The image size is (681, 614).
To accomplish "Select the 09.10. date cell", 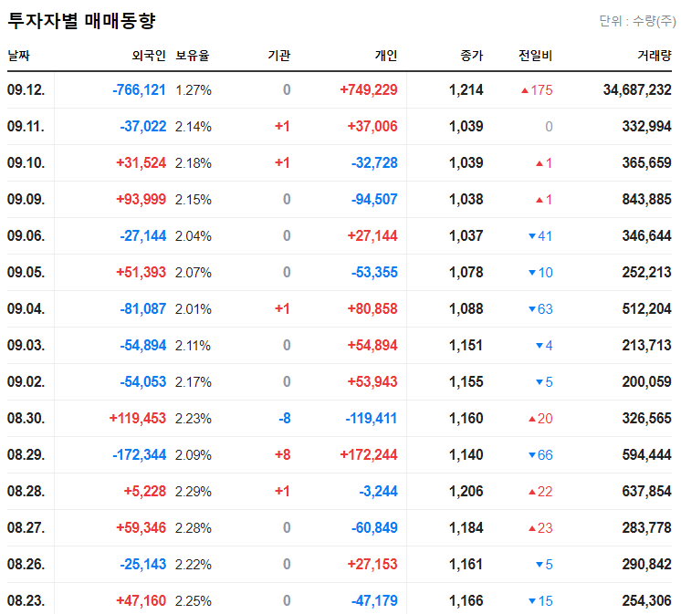I will coord(26,162).
